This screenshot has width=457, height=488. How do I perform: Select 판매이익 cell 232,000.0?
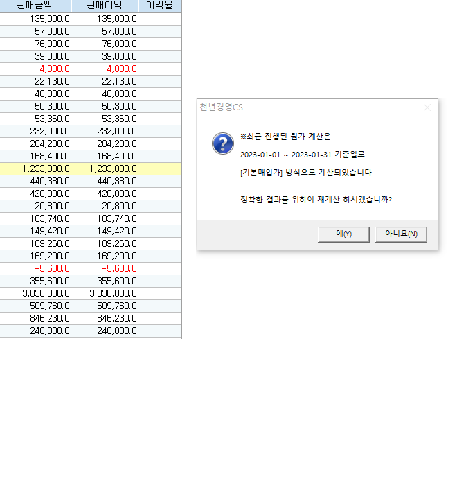[x=105, y=131]
